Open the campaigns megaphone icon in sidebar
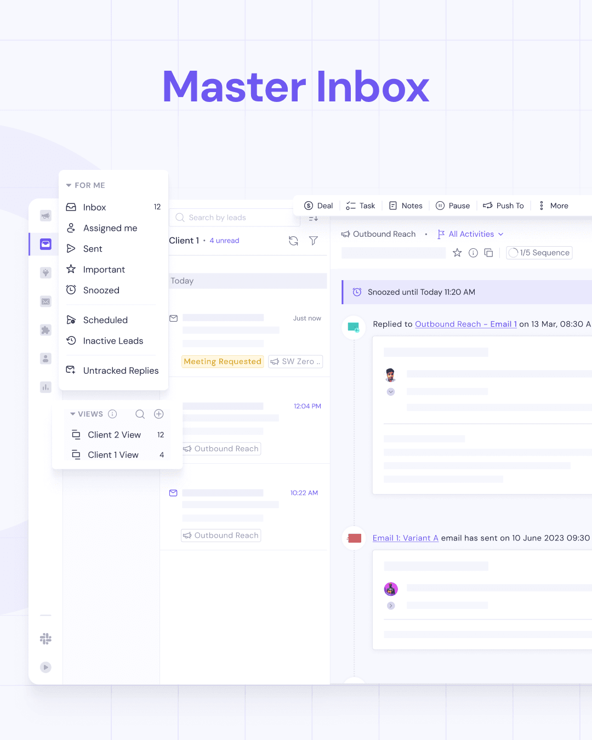This screenshot has height=740, width=592. 45,215
